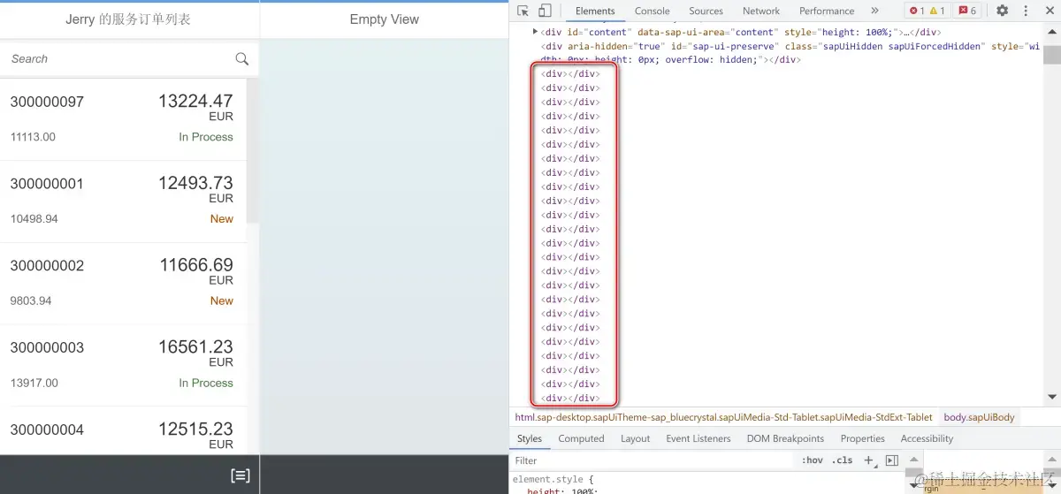Open service order 300000097
The image size is (1061, 494).
123,119
